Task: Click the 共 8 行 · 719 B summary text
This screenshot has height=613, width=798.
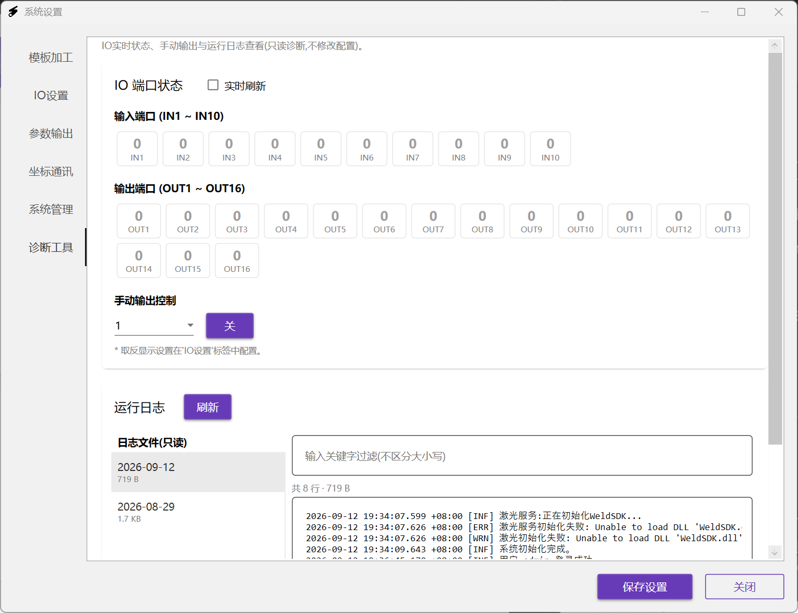Action: pyautogui.click(x=321, y=488)
